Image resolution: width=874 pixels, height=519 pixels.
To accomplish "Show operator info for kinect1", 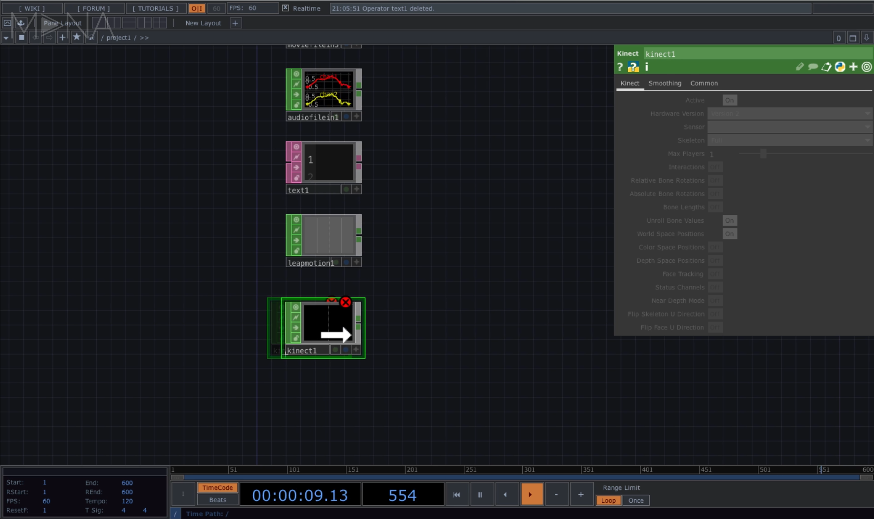I will point(647,67).
